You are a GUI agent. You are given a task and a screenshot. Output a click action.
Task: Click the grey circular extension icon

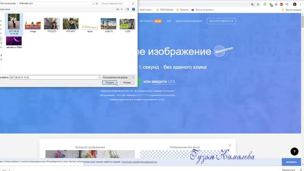(x=276, y=4)
